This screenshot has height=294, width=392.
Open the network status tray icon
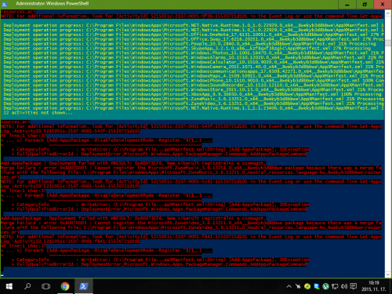tap(335, 286)
